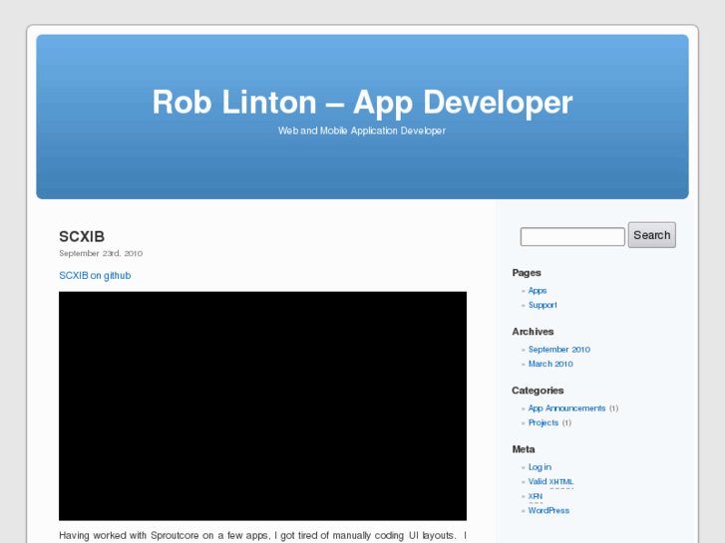Open the March 2010 archive
Screen dimensions: 725x543
[550, 364]
